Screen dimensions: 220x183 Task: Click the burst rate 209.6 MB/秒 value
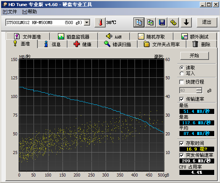[x=197, y=161]
